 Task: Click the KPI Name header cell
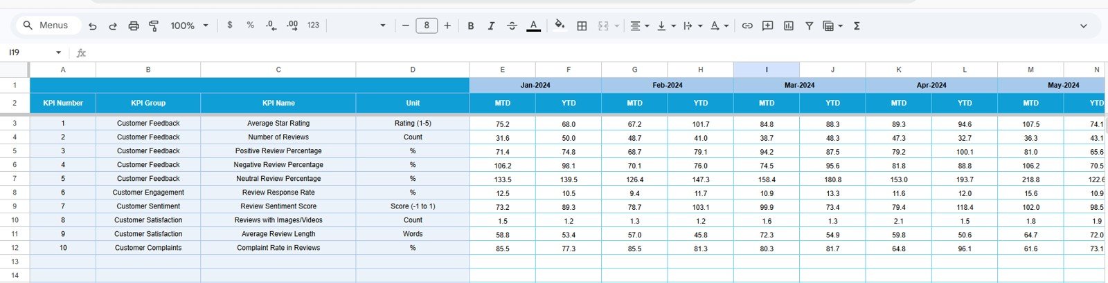278,104
